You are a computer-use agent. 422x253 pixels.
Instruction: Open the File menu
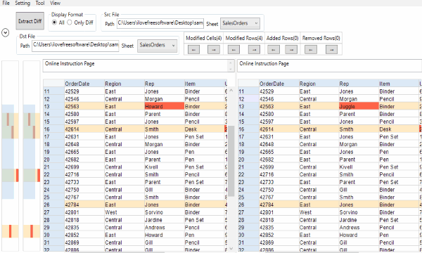pos(6,4)
